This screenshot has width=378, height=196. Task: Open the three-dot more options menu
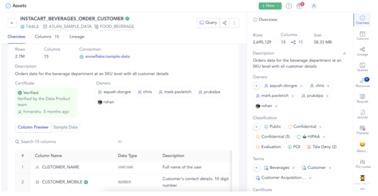coord(234,23)
